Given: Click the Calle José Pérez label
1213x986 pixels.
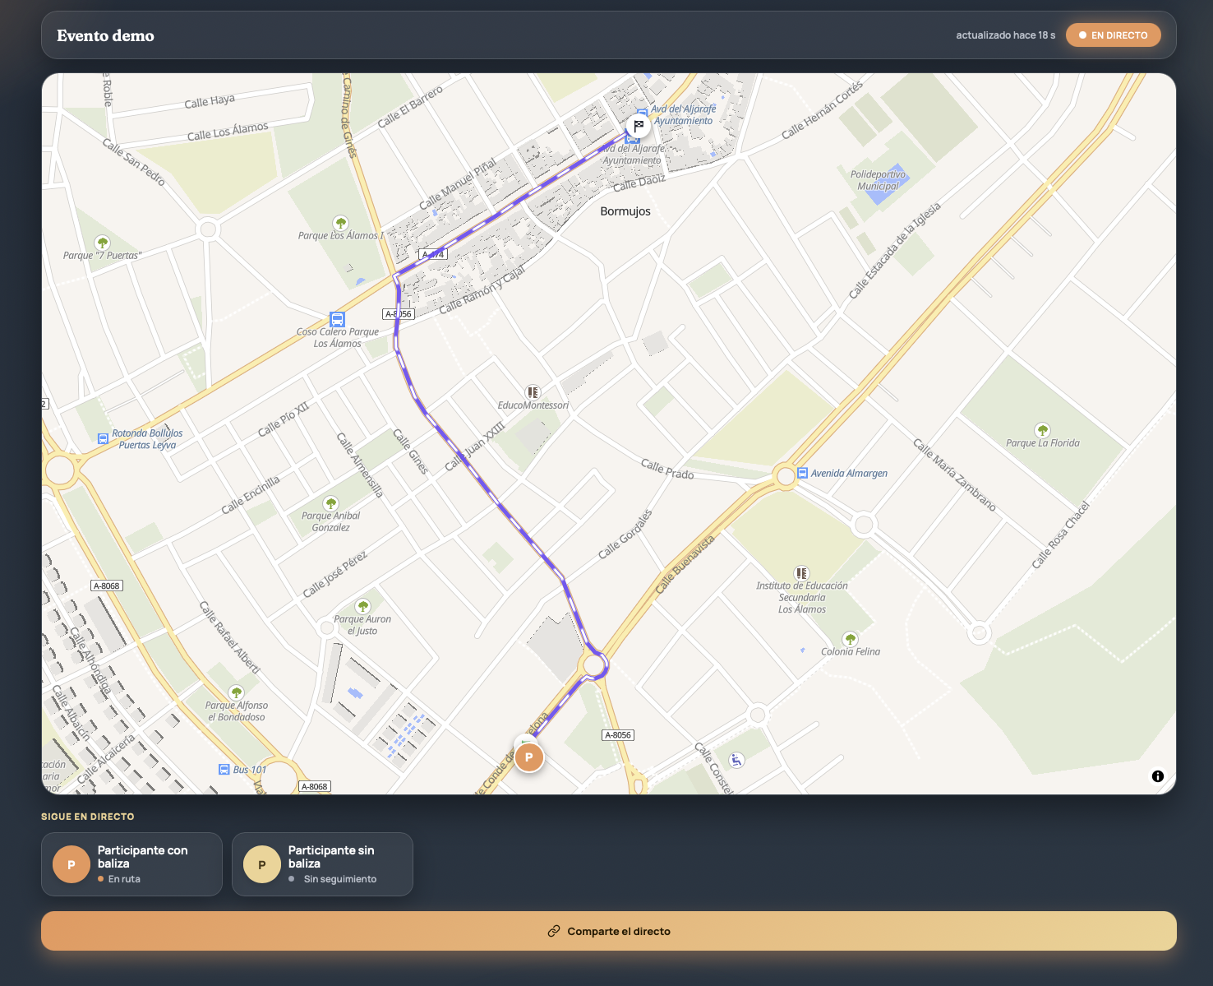Looking at the screenshot, I should coord(335,574).
